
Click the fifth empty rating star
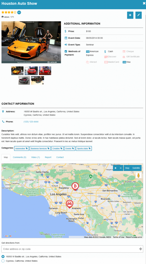(15, 12)
